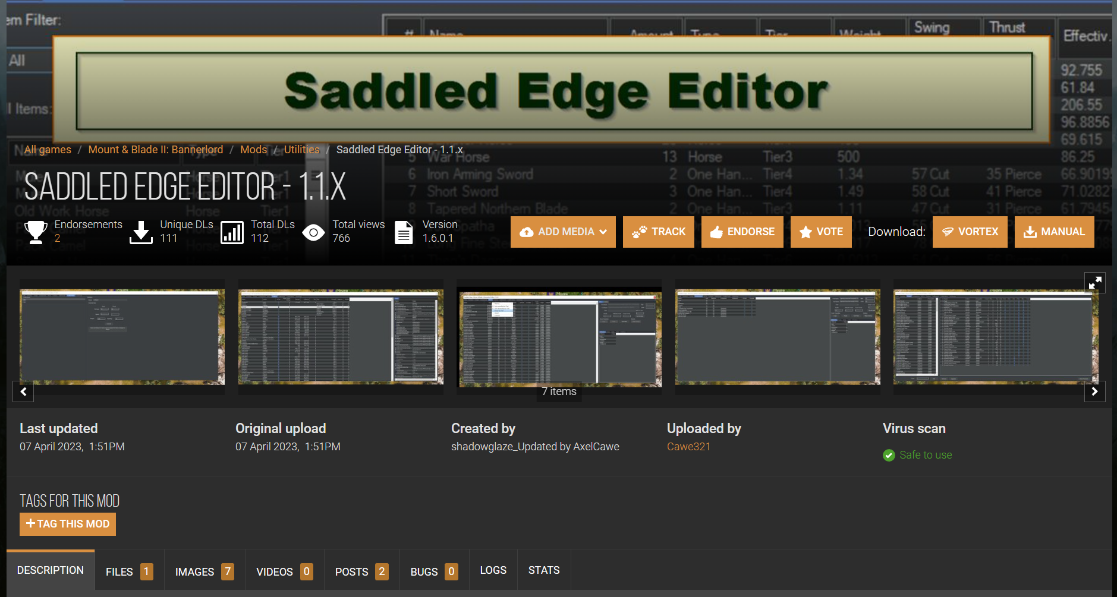The width and height of the screenshot is (1117, 597).
Task: Open the Images tab
Action: pos(204,571)
